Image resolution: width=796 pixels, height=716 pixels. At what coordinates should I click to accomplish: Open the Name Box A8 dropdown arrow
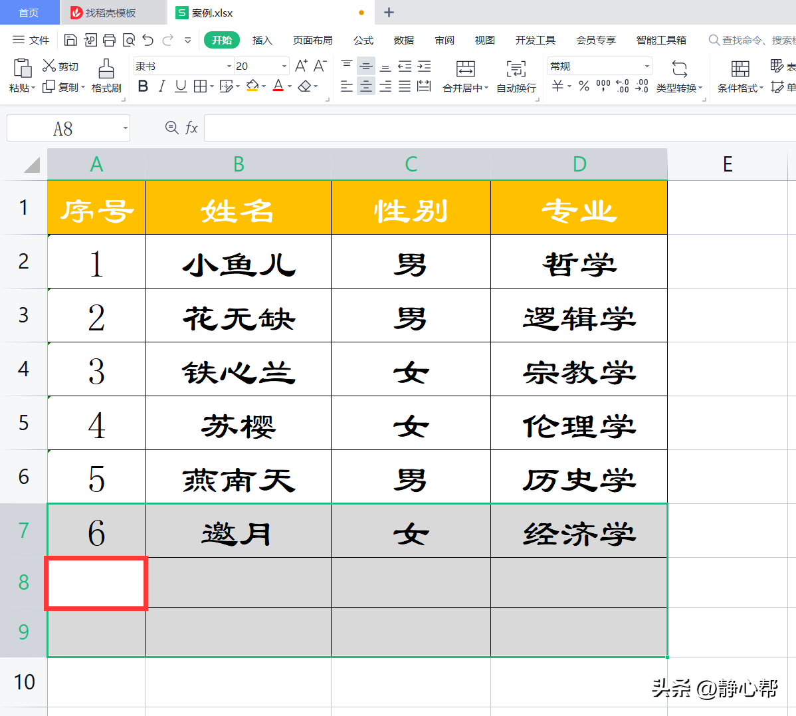pos(126,128)
